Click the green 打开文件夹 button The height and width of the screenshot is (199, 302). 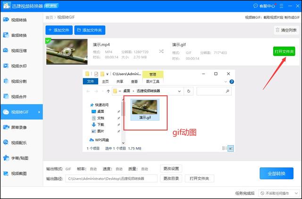tap(284, 51)
